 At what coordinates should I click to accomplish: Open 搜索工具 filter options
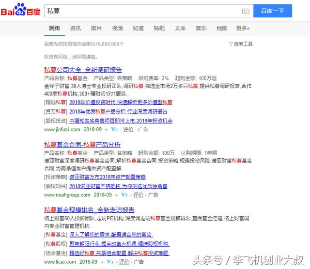coord(241,44)
